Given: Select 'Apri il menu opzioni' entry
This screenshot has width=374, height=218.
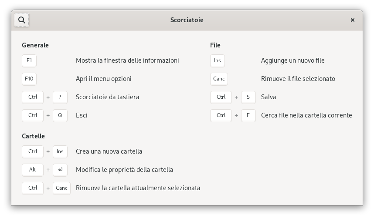Looking at the screenshot, I should coord(103,79).
